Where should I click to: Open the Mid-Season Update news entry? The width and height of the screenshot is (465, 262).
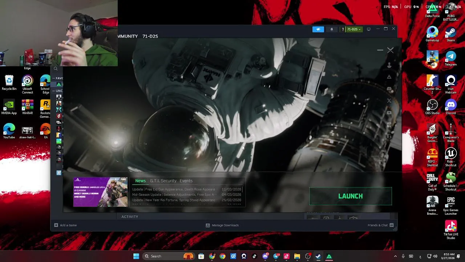coord(186,195)
